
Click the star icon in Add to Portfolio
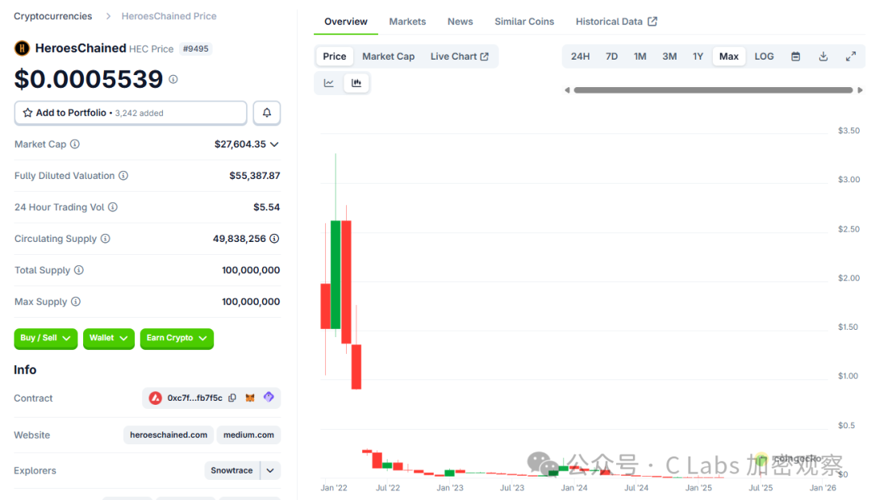click(x=27, y=113)
